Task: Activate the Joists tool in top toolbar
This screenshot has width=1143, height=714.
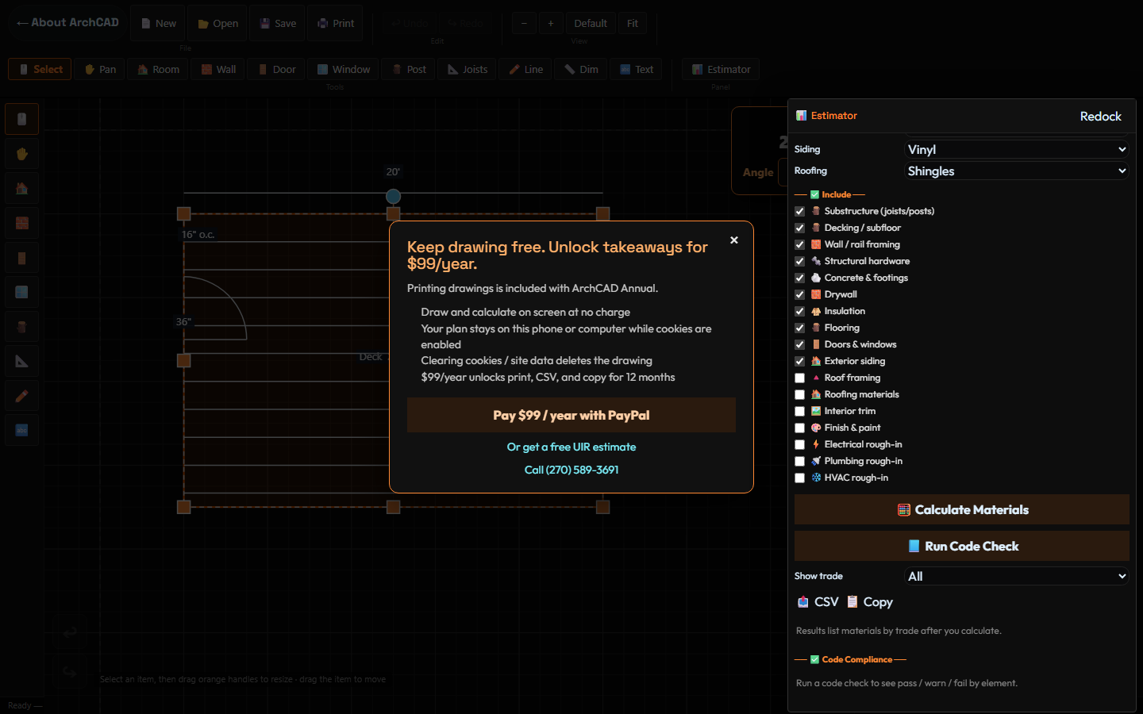Action: 468,69
